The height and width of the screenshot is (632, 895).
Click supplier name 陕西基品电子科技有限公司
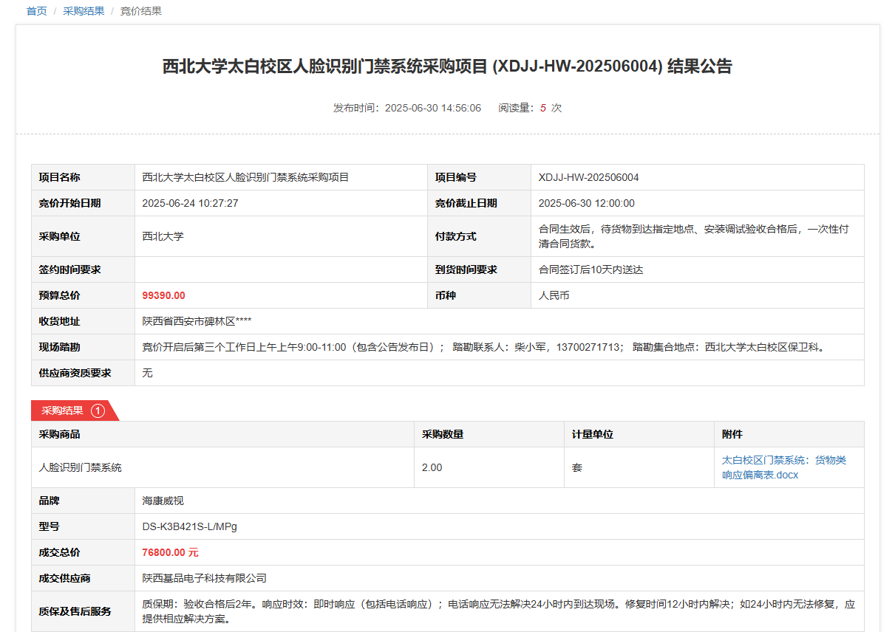click(x=204, y=578)
